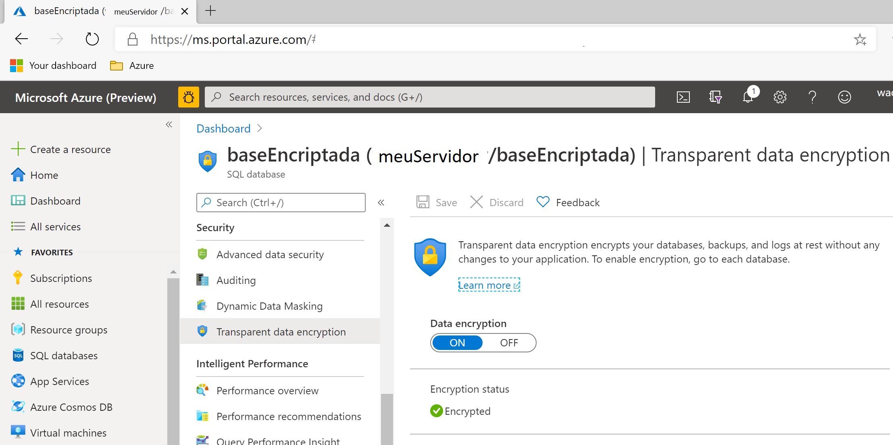Open the help question mark menu

(x=812, y=97)
